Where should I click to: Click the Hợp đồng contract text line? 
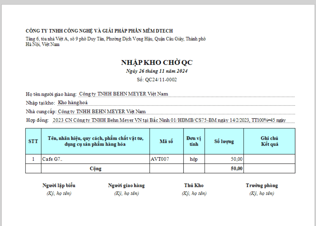169,120
